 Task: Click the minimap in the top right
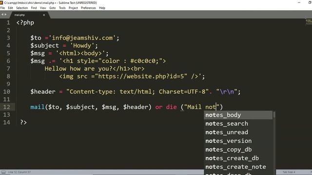[x=309, y=21]
